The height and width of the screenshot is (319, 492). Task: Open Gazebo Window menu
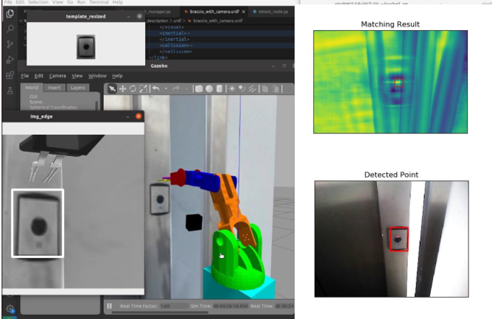click(x=97, y=76)
